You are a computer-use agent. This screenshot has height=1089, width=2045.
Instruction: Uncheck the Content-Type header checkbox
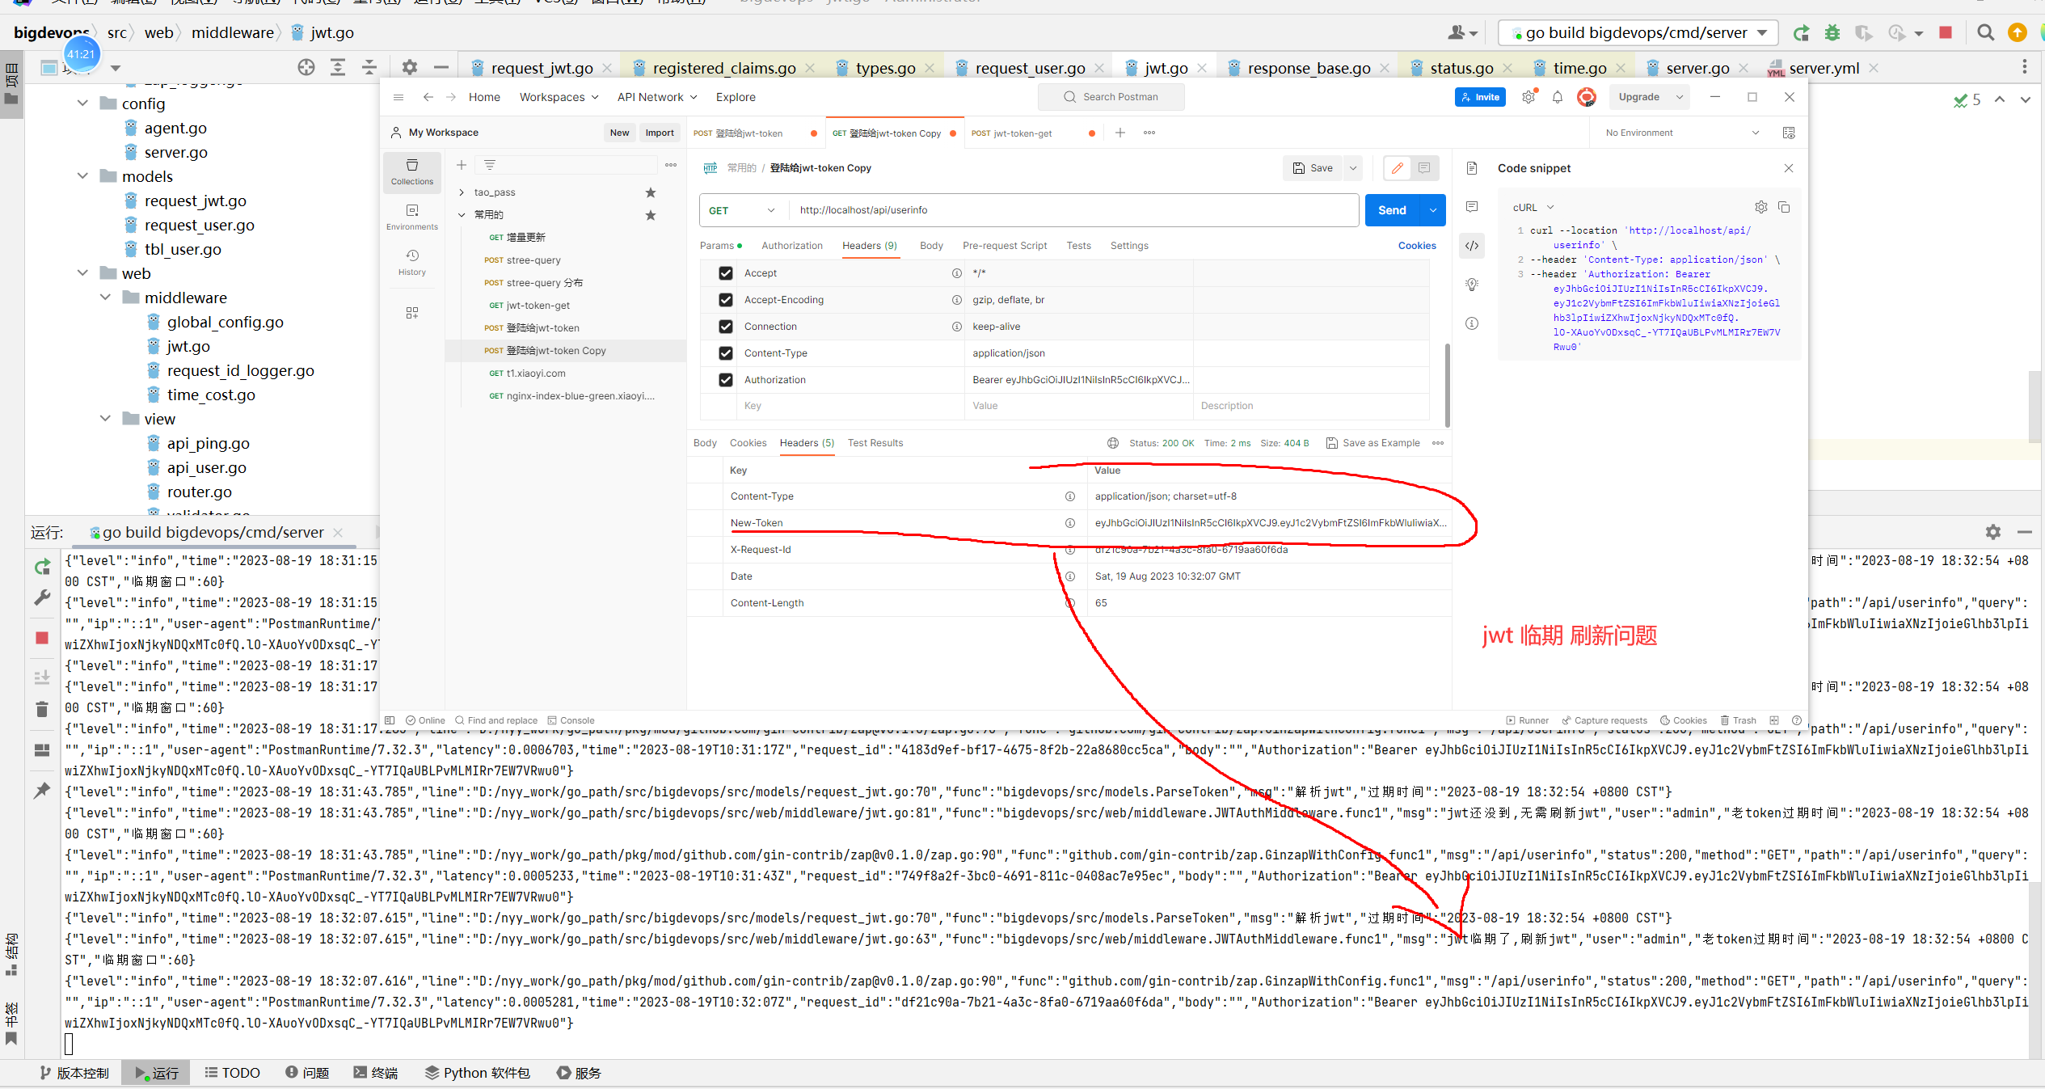[x=725, y=353]
